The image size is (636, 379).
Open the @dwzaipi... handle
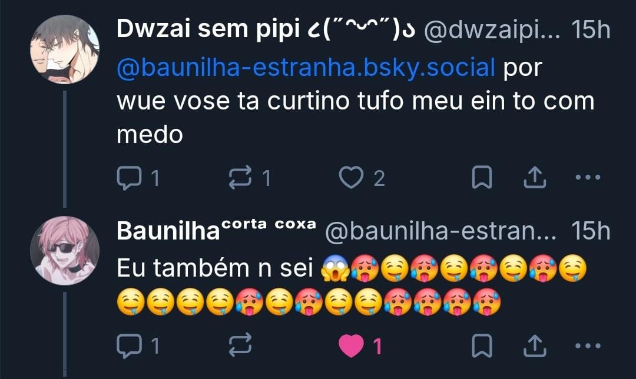[492, 29]
